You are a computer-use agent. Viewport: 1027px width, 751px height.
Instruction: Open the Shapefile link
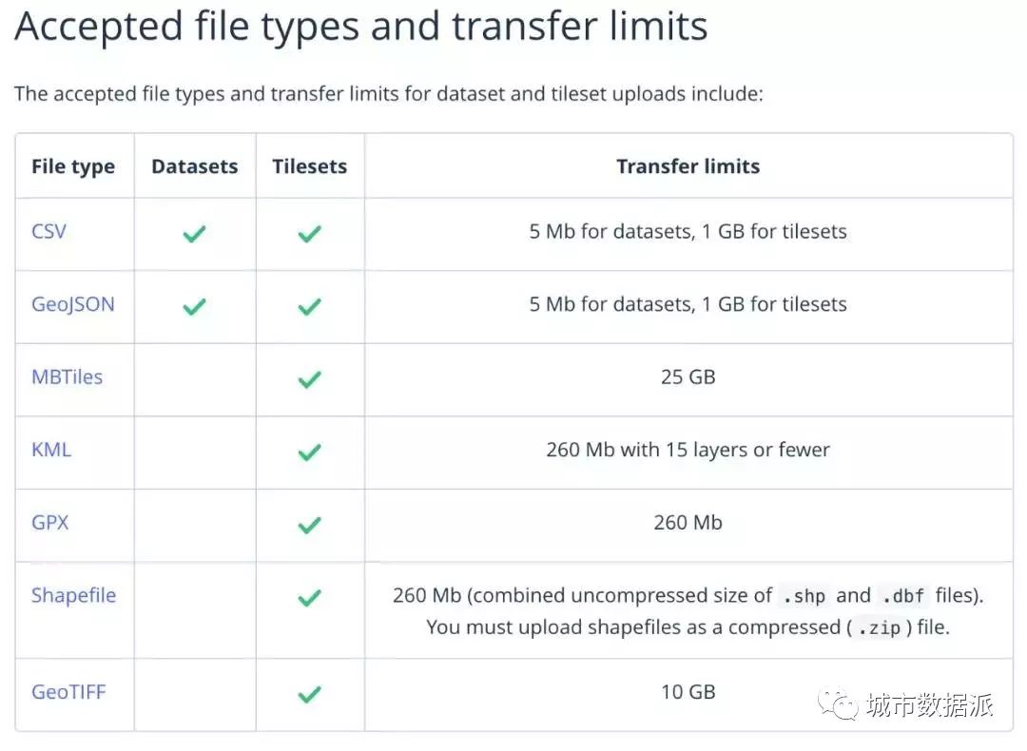tap(73, 595)
